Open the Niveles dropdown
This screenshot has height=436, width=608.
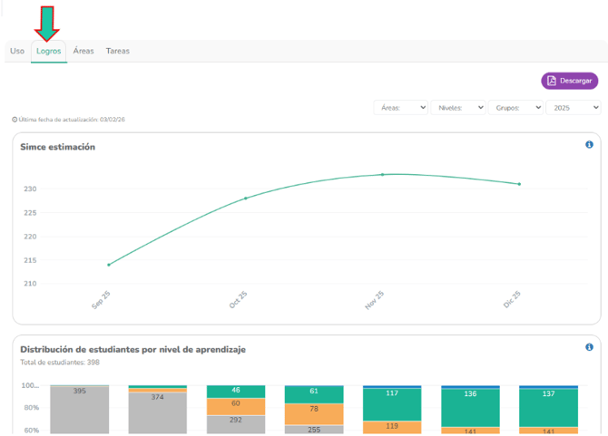click(x=458, y=107)
